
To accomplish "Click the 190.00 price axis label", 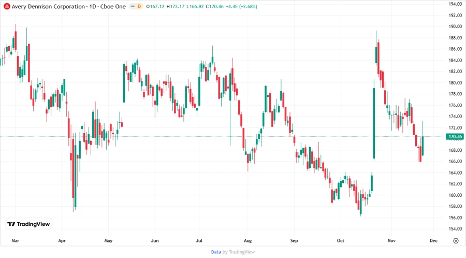I will tap(455, 26).
